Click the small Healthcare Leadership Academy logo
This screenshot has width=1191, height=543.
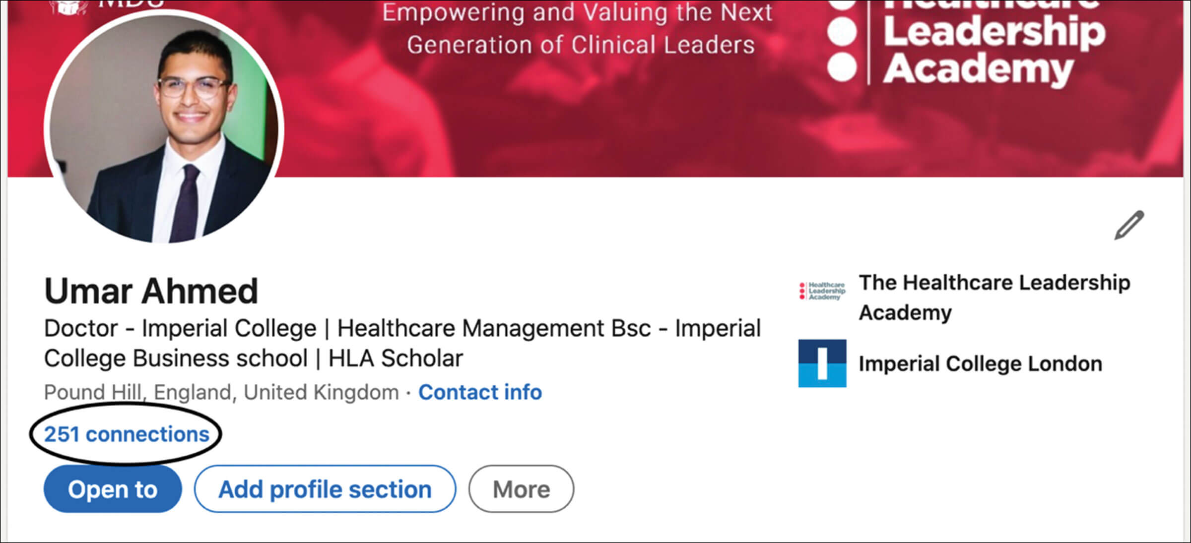click(822, 291)
